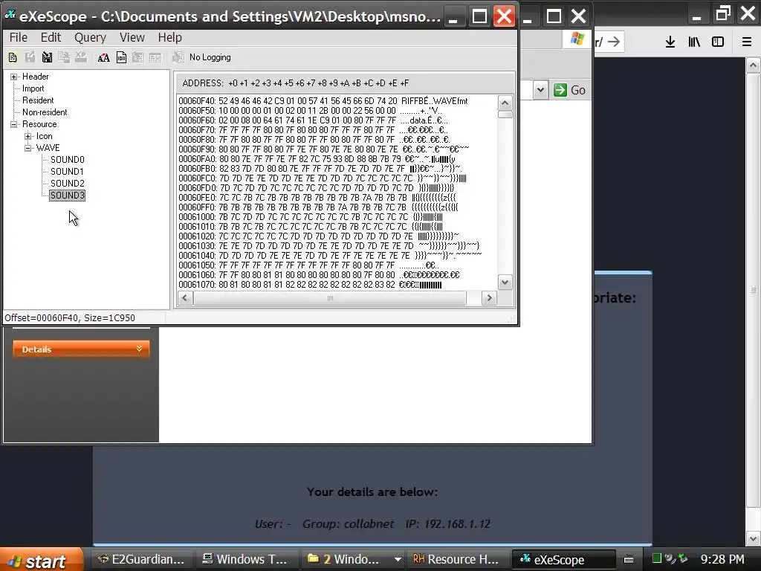Click the hex view scroll left arrow
This screenshot has height=571, width=761.
tap(185, 298)
